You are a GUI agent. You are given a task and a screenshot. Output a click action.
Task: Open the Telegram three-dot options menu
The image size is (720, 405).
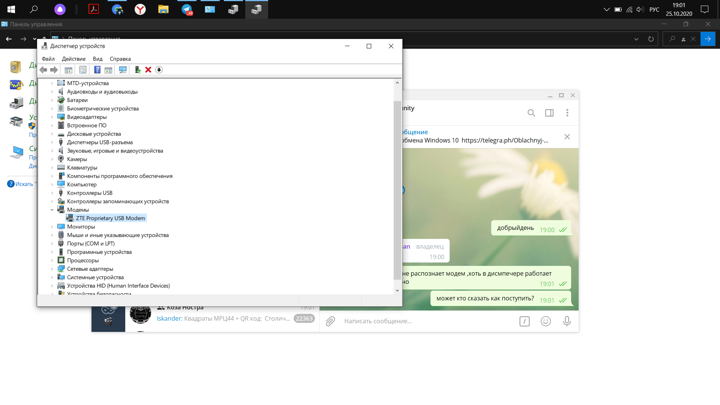pos(567,113)
